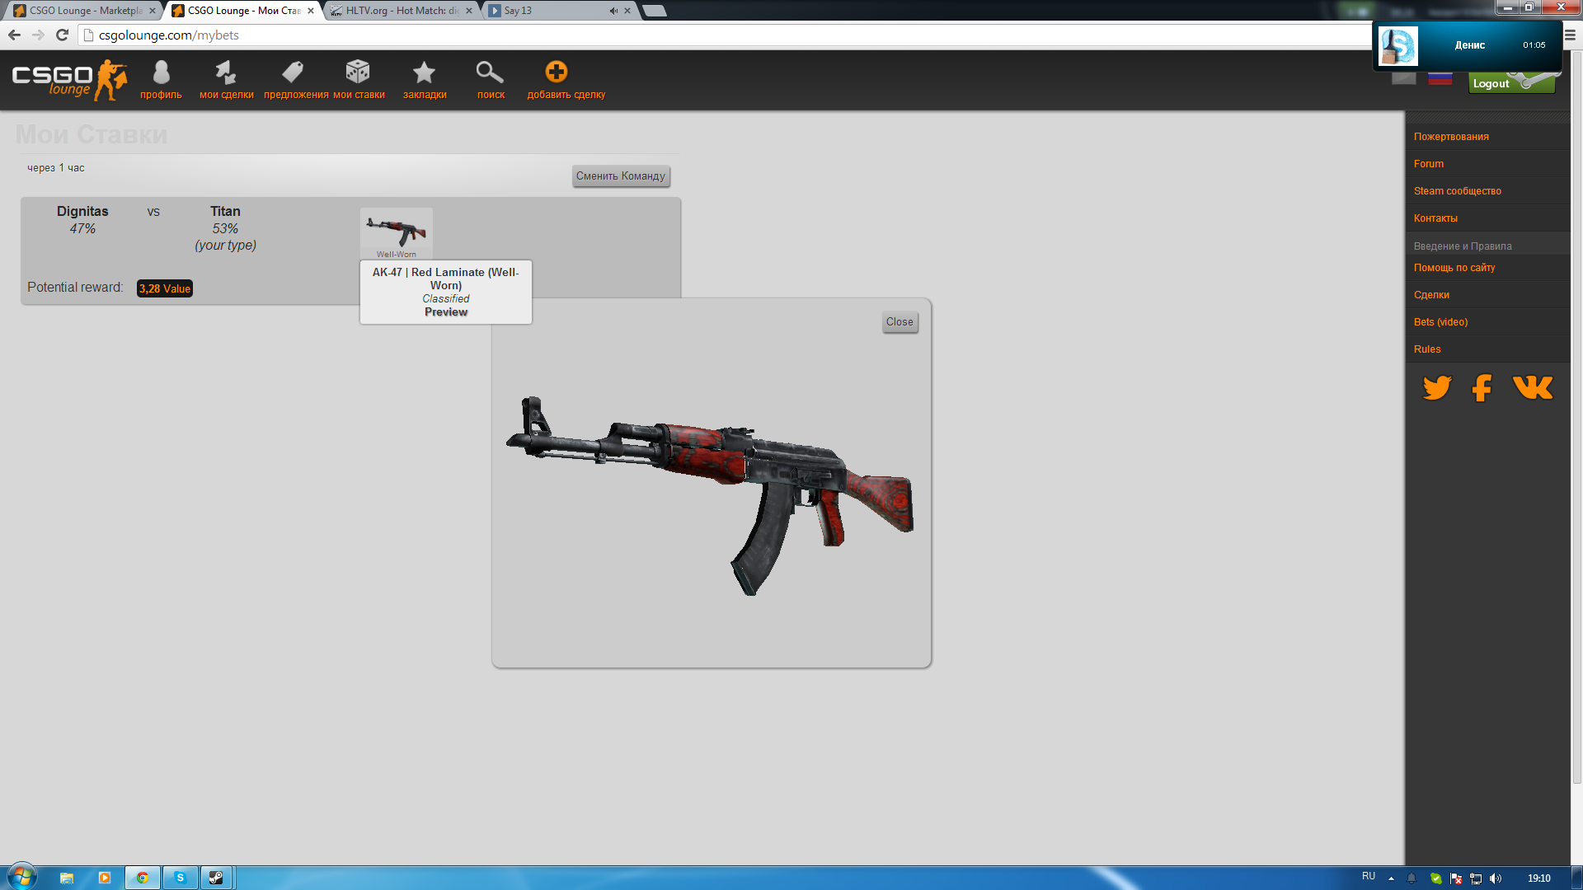The image size is (1583, 890).
Task: Open the Facebook social icon
Action: point(1482,387)
